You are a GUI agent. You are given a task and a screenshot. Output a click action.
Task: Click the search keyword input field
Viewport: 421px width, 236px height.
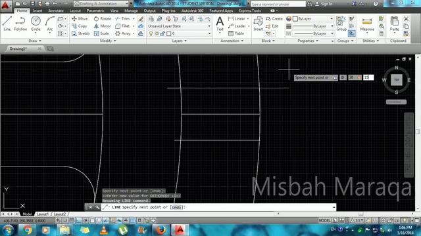point(278,4)
